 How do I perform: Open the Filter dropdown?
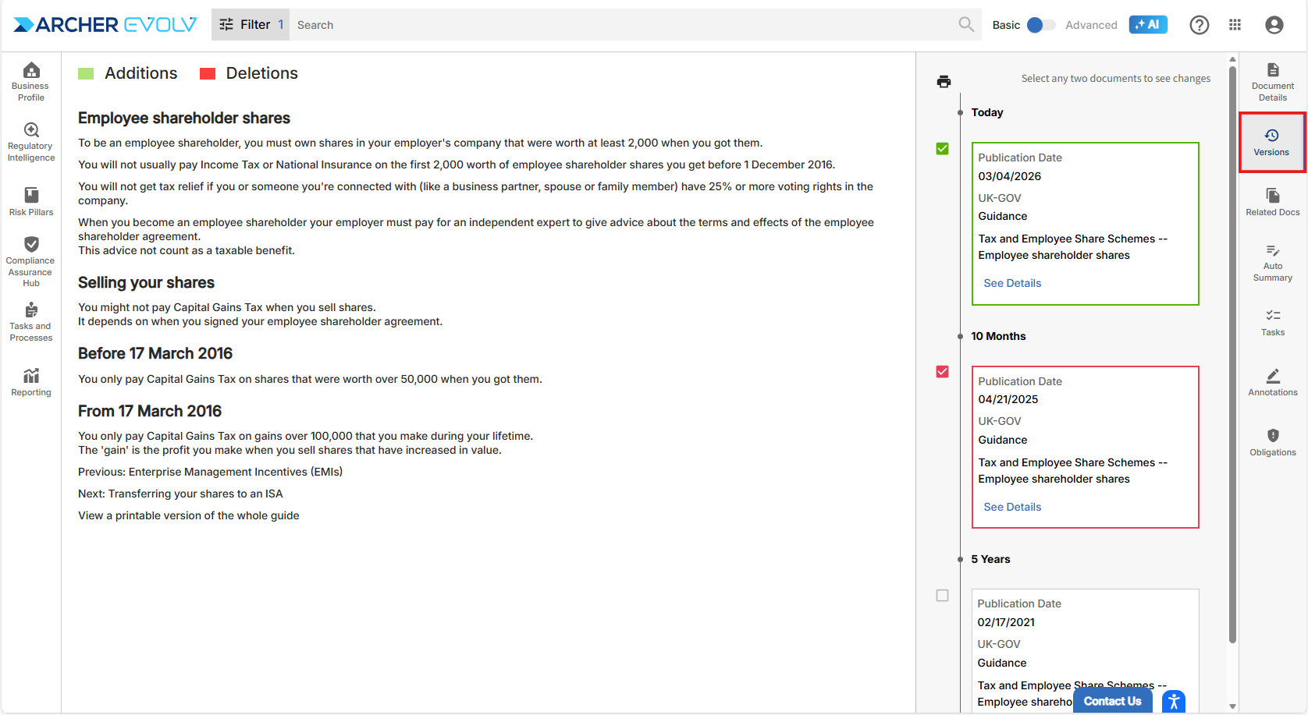coord(250,25)
